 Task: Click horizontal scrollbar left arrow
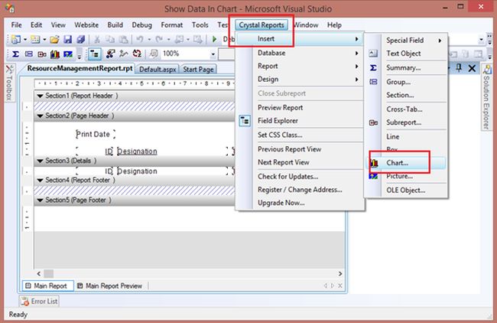(39, 273)
